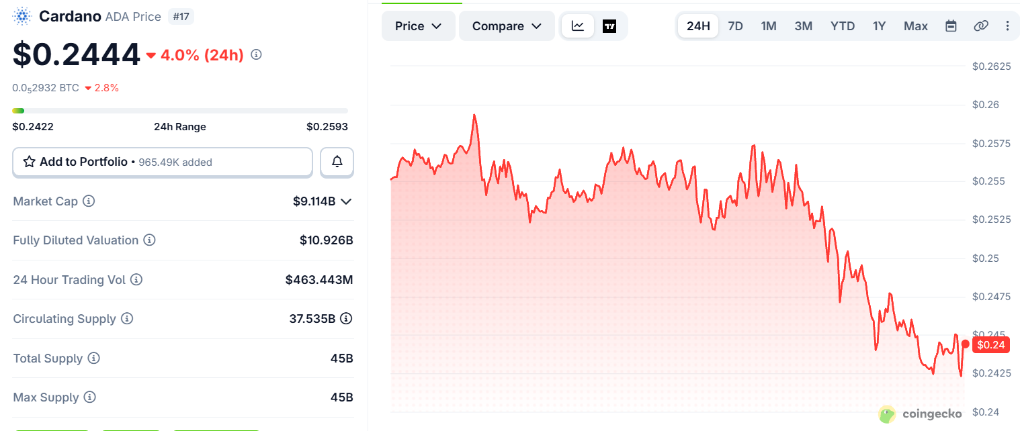
Task: Show Fully Diluted Valuation info icon
Action: point(150,240)
